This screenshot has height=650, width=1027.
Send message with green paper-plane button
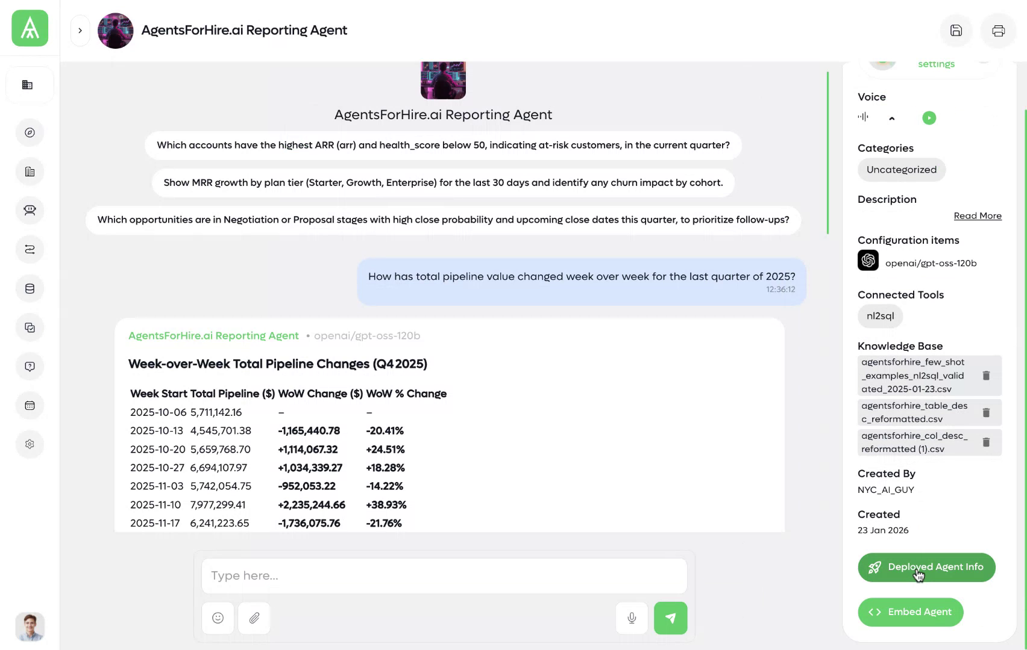[670, 618]
